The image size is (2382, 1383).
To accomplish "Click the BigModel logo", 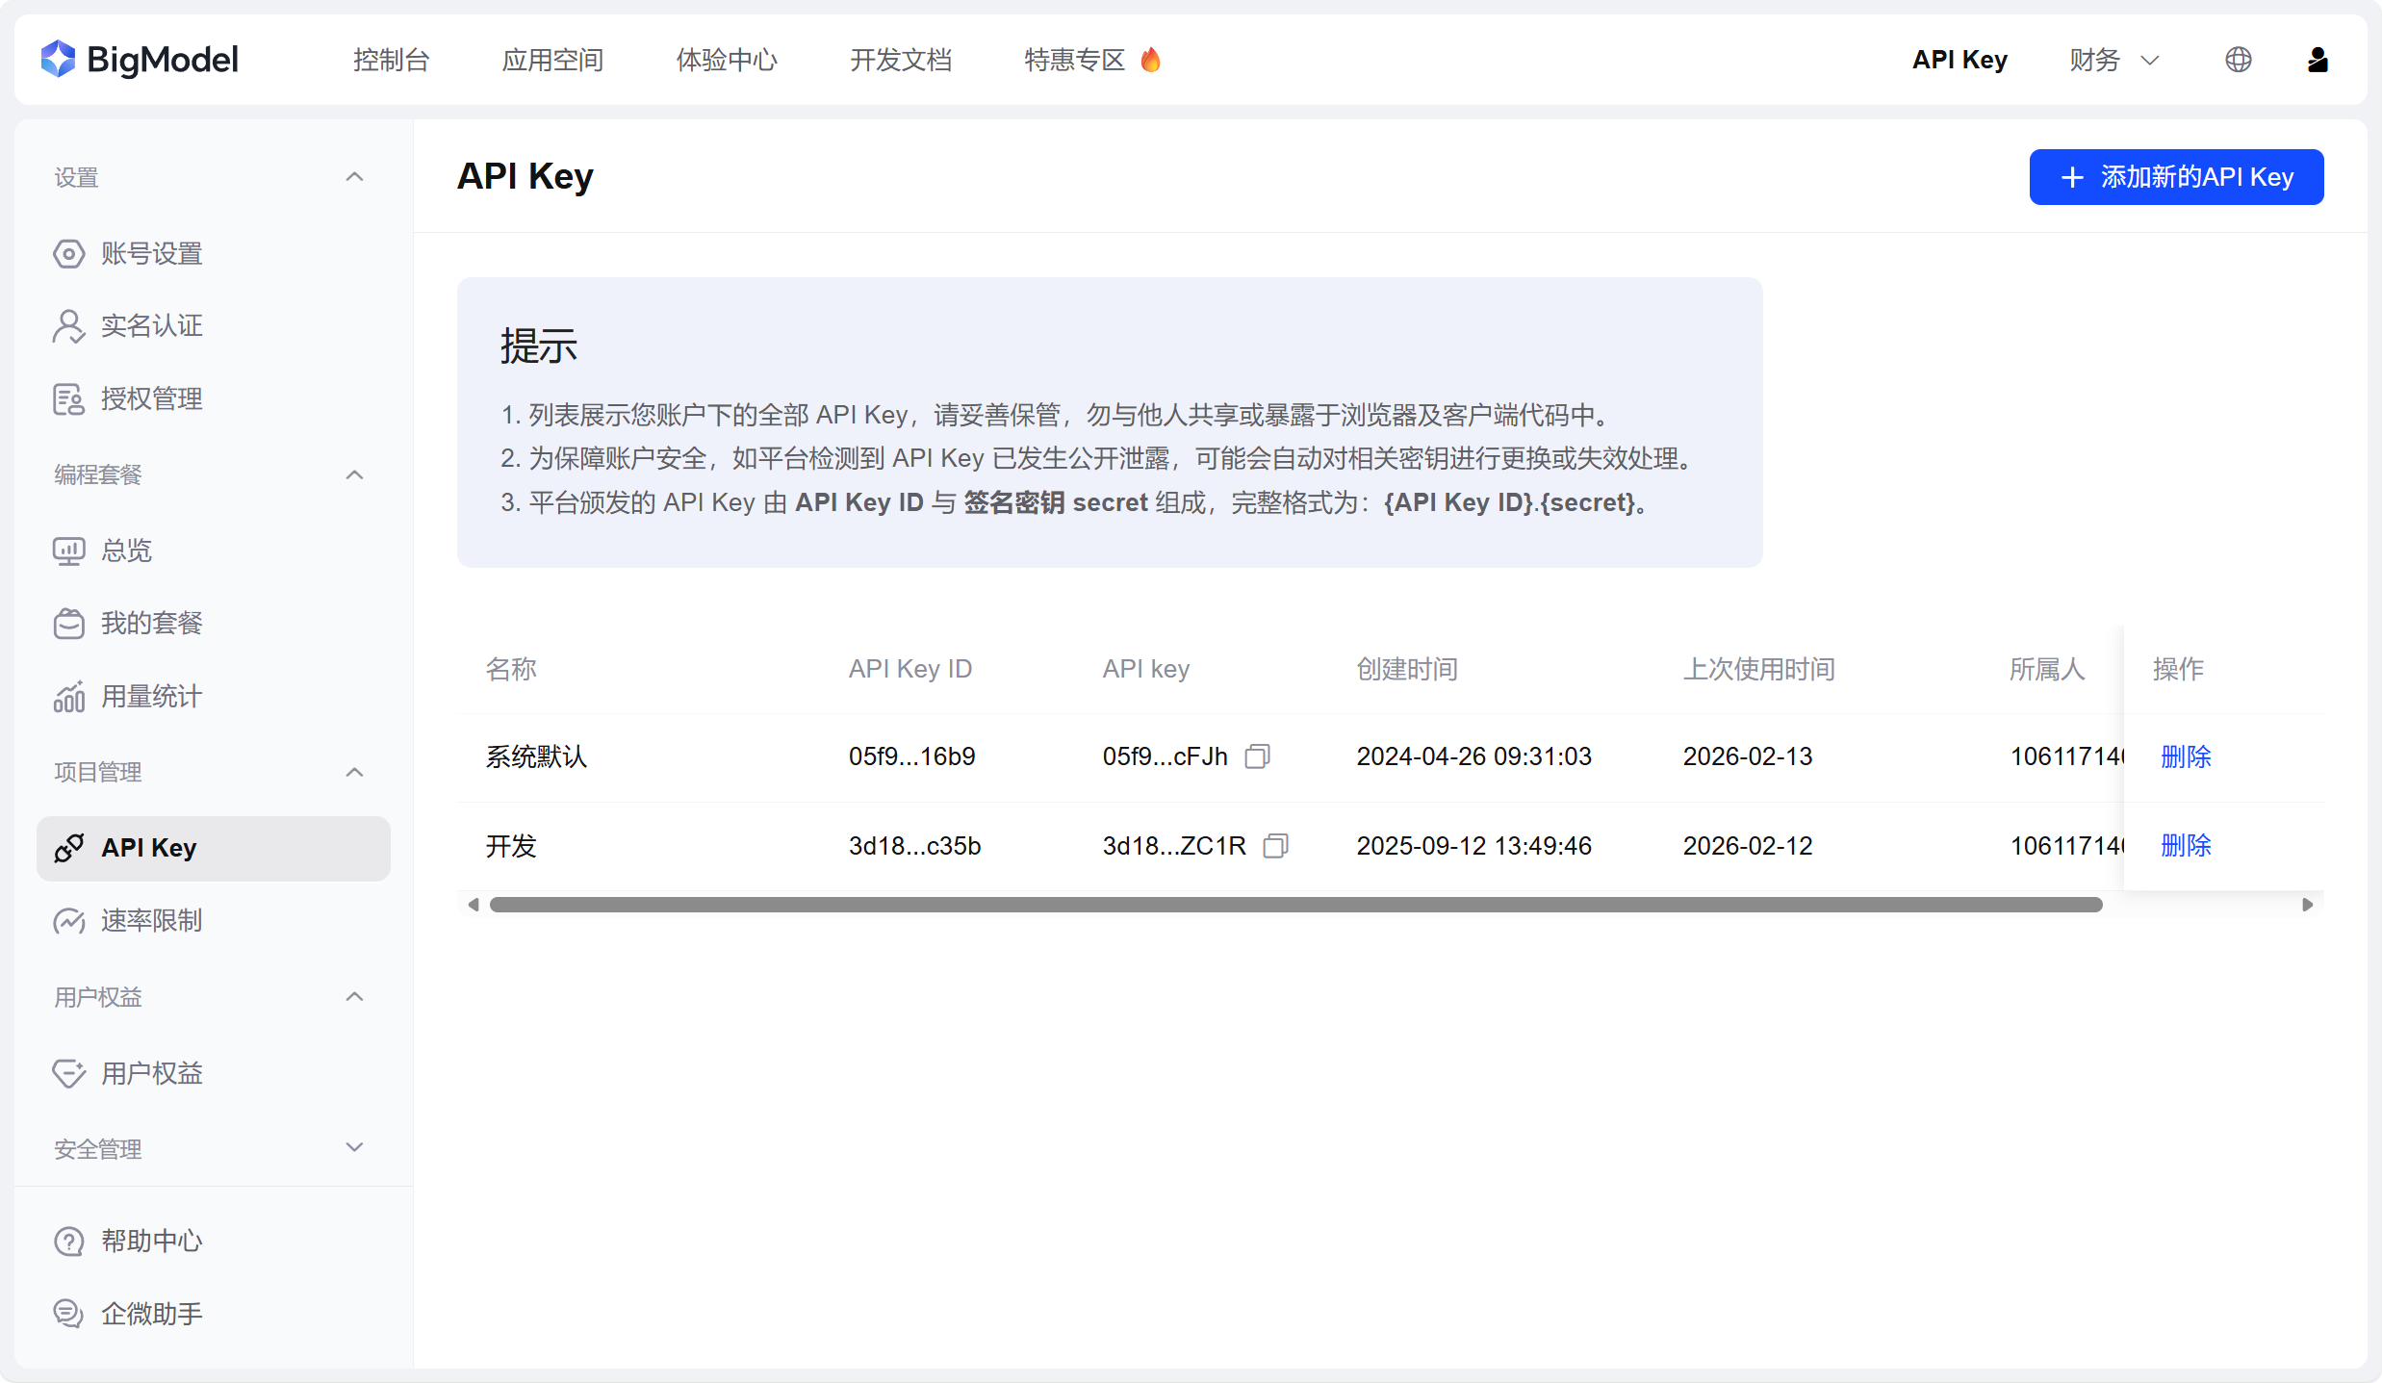I will click(x=141, y=60).
